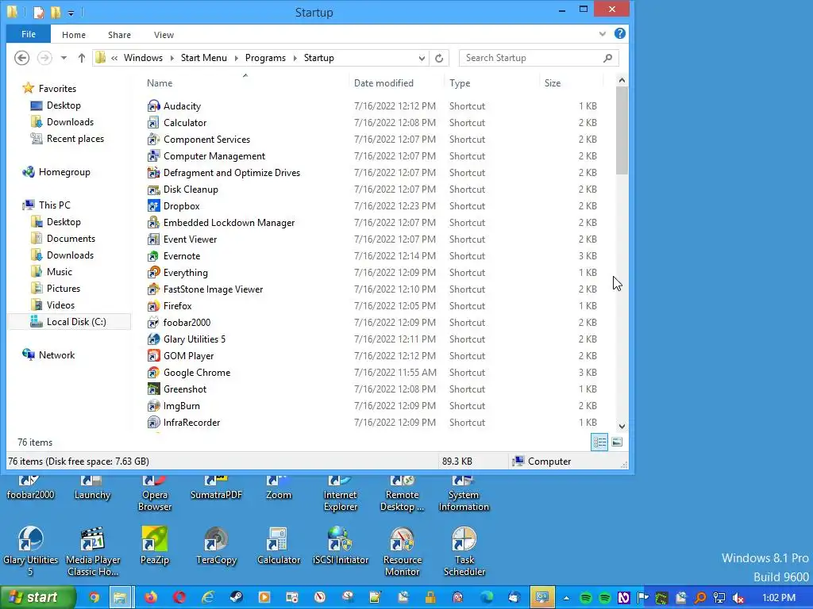
Task: Switch to large icons view layout
Action: point(617,442)
